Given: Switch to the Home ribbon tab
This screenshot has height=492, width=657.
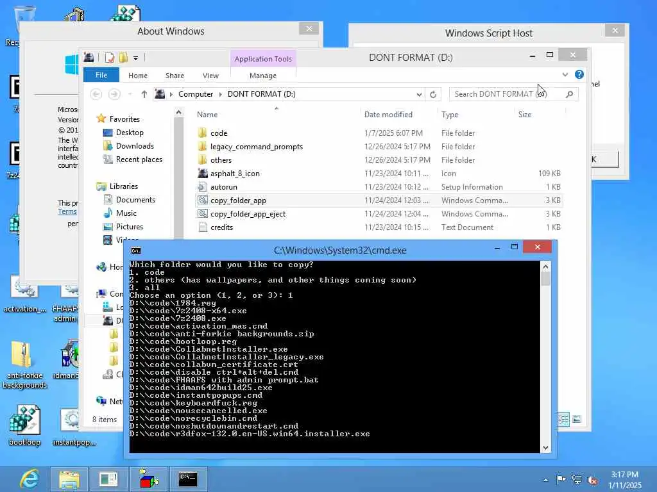Looking at the screenshot, I should (x=138, y=76).
